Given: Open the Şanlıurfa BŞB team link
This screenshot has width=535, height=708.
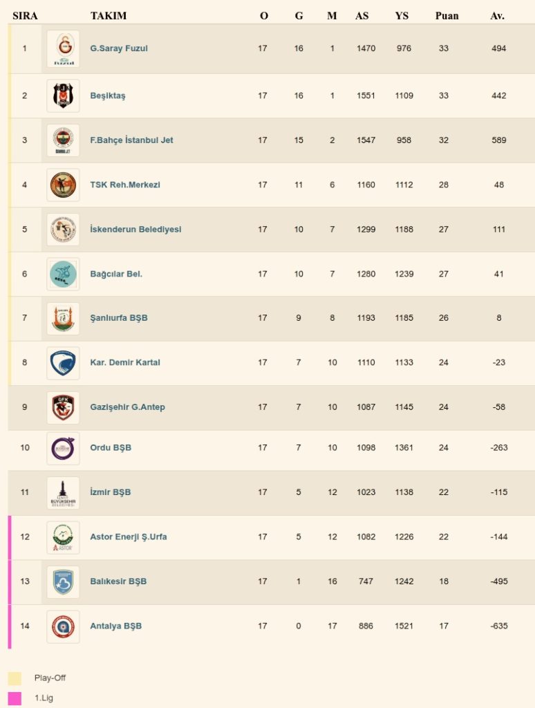Looking at the screenshot, I should 118,318.
